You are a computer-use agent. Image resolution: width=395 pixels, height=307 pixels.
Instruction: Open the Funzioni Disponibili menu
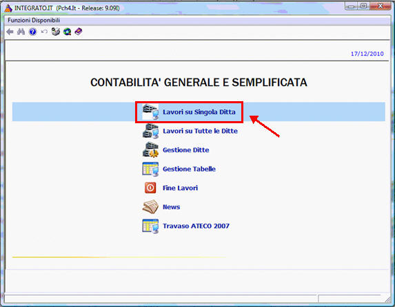[x=34, y=20]
